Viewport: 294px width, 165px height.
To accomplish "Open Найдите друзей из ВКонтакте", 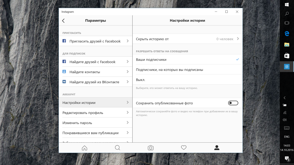I will [x=96, y=82].
